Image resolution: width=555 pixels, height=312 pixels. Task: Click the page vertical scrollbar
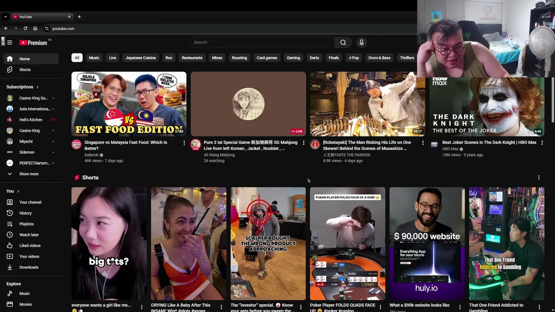click(x=553, y=100)
